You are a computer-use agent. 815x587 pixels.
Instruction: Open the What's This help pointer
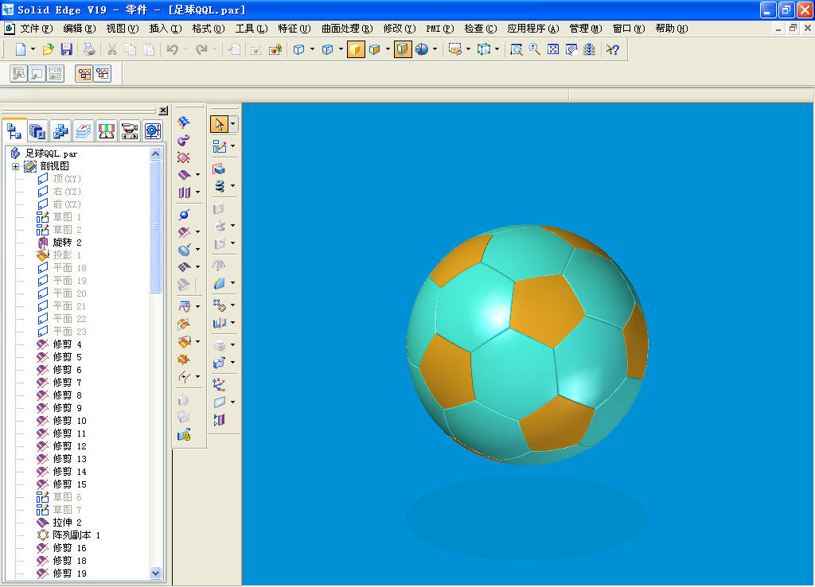coord(612,49)
